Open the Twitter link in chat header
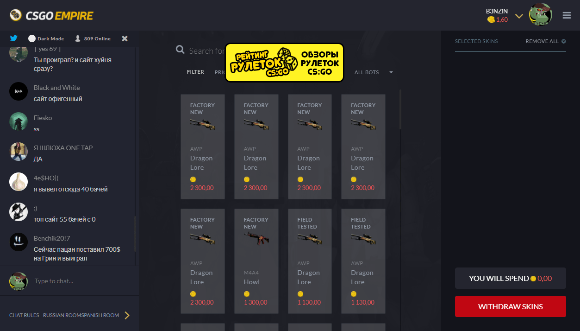Image resolution: width=580 pixels, height=331 pixels. [x=14, y=38]
